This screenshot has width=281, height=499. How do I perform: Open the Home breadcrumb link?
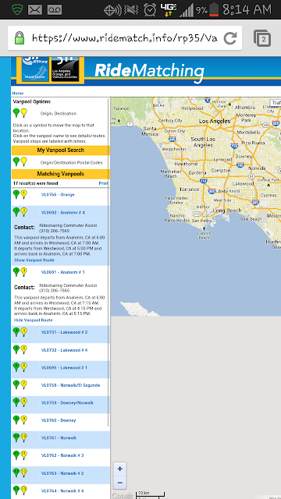(x=18, y=94)
